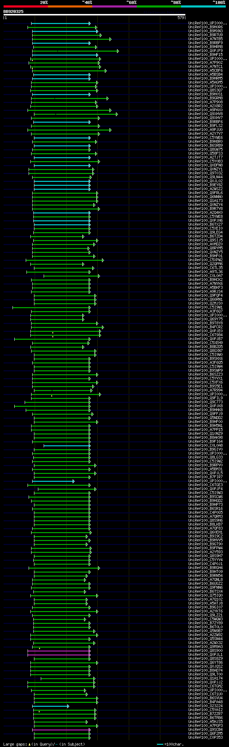Select label UniRef100_Q58FS3
This screenshot has width=229, height=747.
205,153
